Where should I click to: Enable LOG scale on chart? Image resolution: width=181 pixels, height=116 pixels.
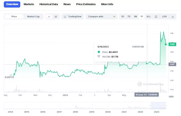[x=164, y=16]
